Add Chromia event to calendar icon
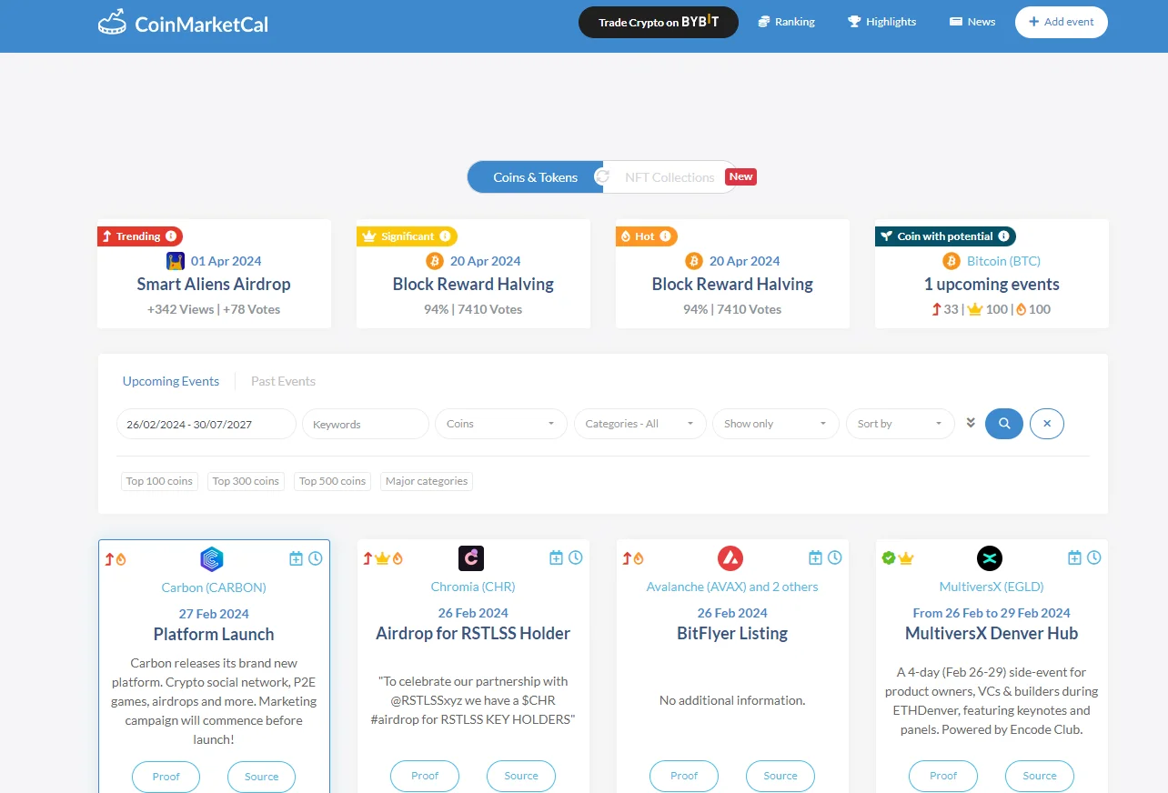 pos(556,557)
